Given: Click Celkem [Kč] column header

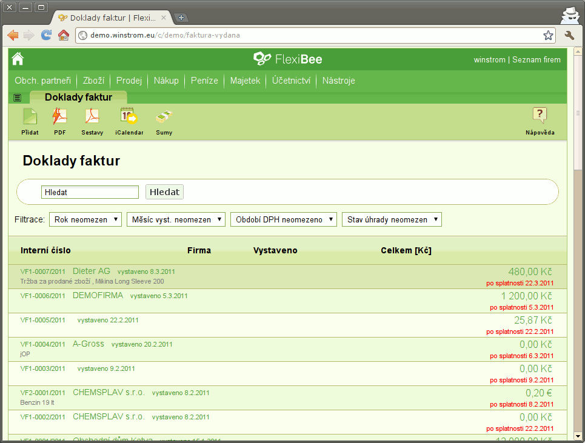Looking at the screenshot, I should 406,250.
